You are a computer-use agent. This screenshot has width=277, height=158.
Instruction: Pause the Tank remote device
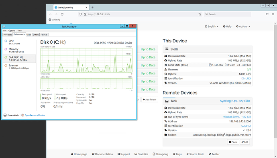click(x=233, y=142)
